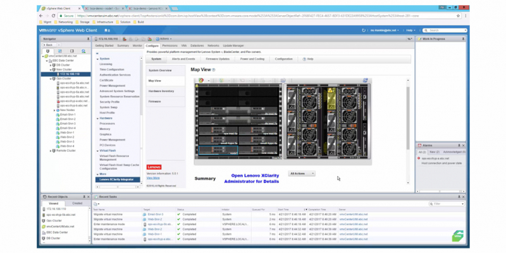Pin the Work In Progress panel
Screen dimensions: 506x253
pyautogui.click(x=463, y=38)
